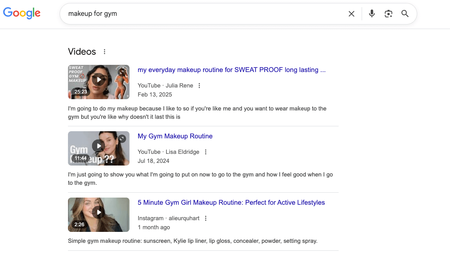450x253 pixels.
Task: Open the link 'My Gym Makeup Routine'
Action: [x=175, y=136]
